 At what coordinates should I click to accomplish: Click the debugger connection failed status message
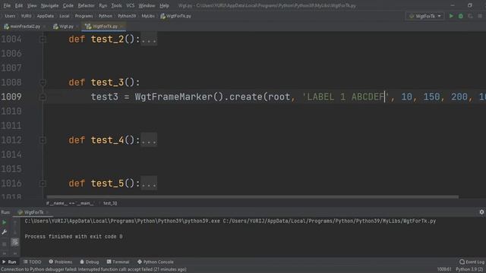point(93,270)
